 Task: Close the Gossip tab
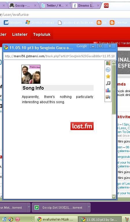(35, 5)
